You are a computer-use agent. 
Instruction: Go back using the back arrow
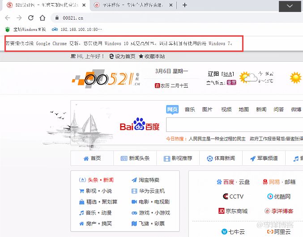[x=8, y=18]
